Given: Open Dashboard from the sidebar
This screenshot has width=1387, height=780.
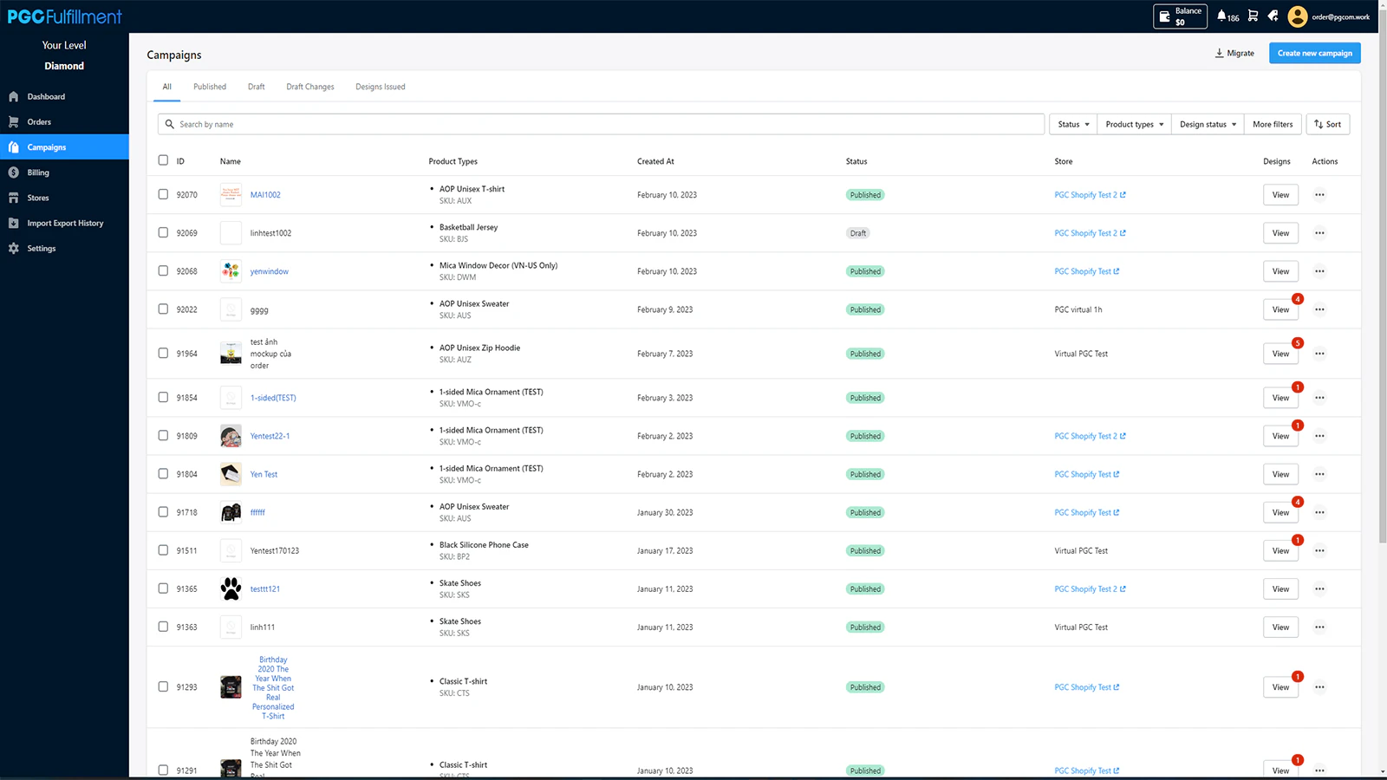Looking at the screenshot, I should coord(46,97).
